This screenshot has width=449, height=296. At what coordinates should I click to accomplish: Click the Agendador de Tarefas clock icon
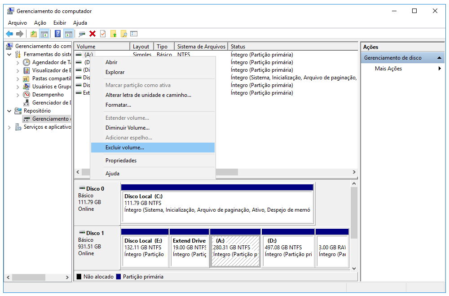click(x=27, y=62)
